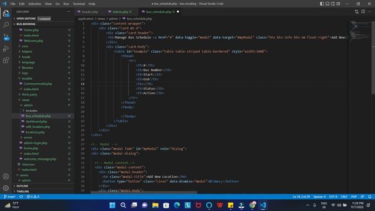Expand the logs folder
This screenshot has width=375, height=211.
pos(43,73)
